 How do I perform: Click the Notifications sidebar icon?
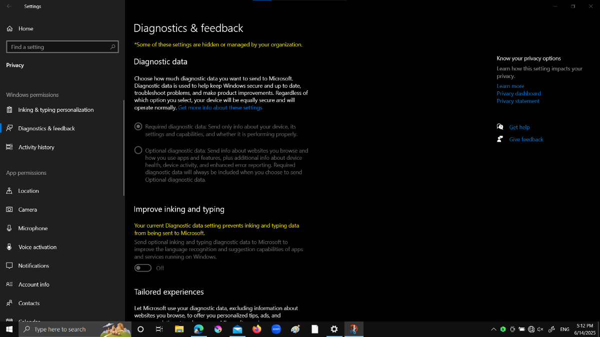click(9, 266)
